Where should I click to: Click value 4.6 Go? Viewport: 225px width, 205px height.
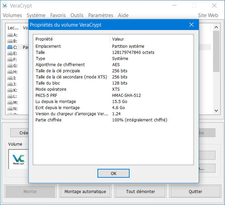pos(118,108)
